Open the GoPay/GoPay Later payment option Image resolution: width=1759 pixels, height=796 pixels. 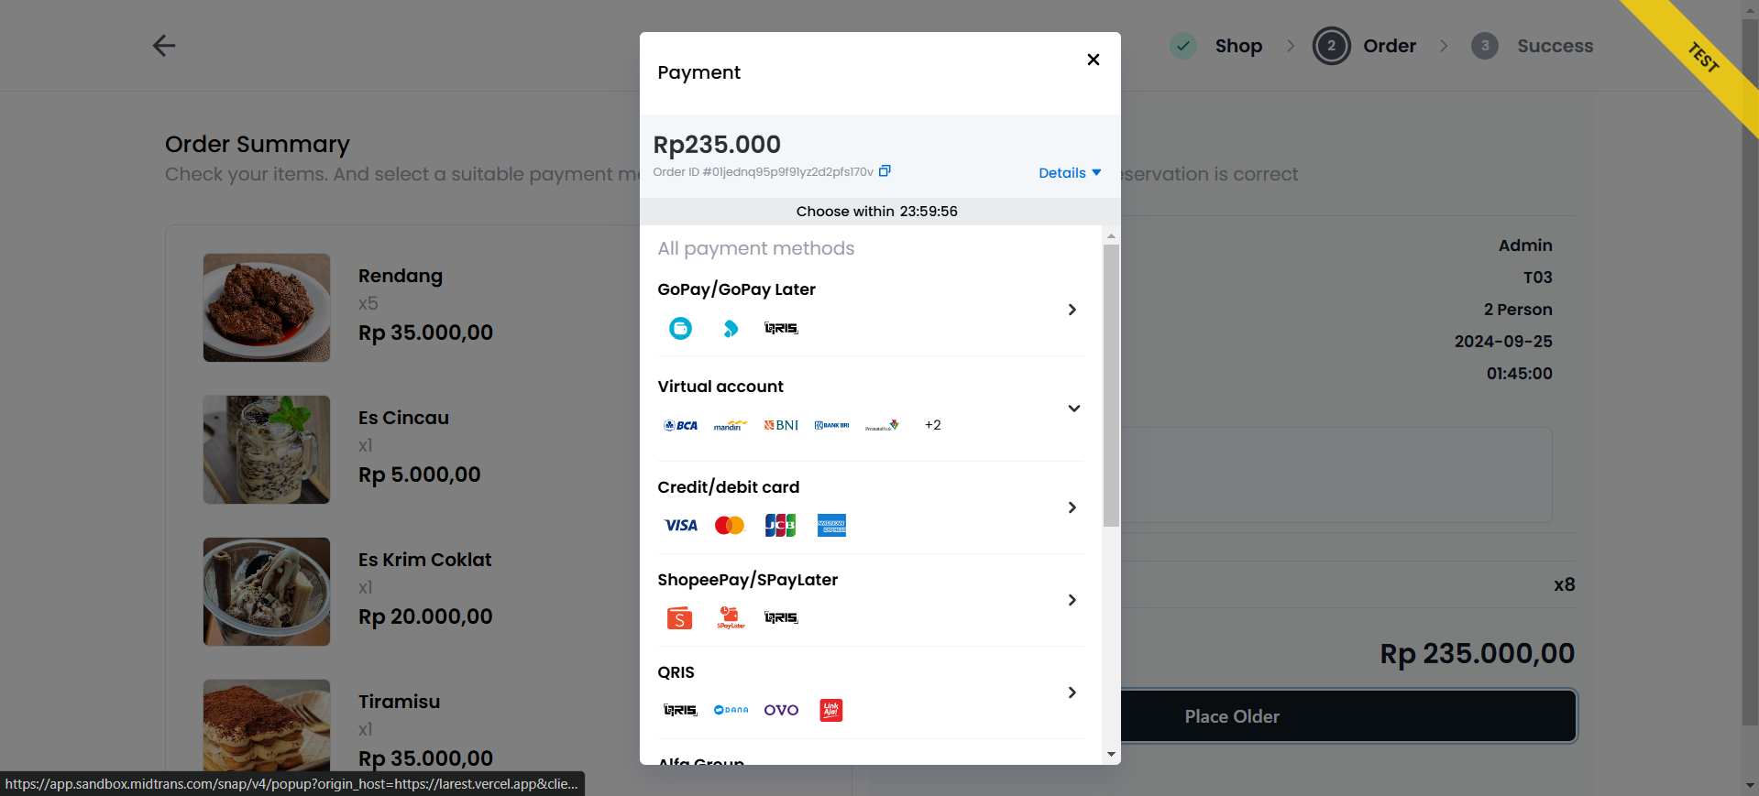1072,310
